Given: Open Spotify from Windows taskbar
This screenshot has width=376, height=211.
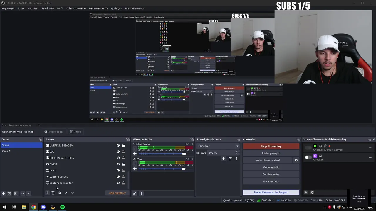Looking at the screenshot, I should 62,207.
